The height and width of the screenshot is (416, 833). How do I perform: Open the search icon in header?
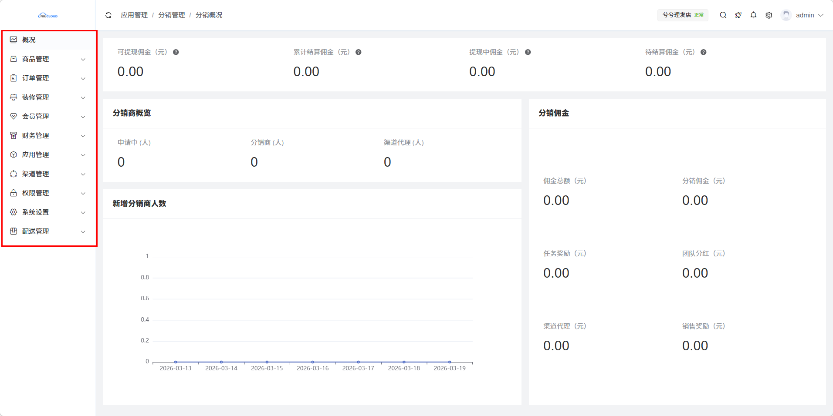723,15
